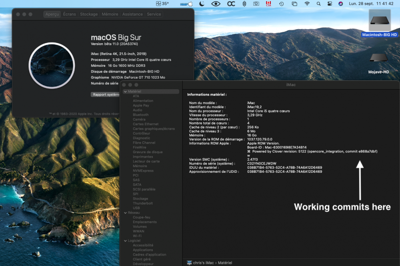Select Accessibilité under Logiciel

click(143, 245)
